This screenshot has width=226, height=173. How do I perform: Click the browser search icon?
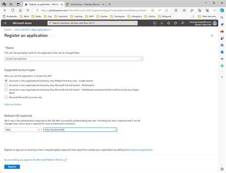(x=28, y=10)
